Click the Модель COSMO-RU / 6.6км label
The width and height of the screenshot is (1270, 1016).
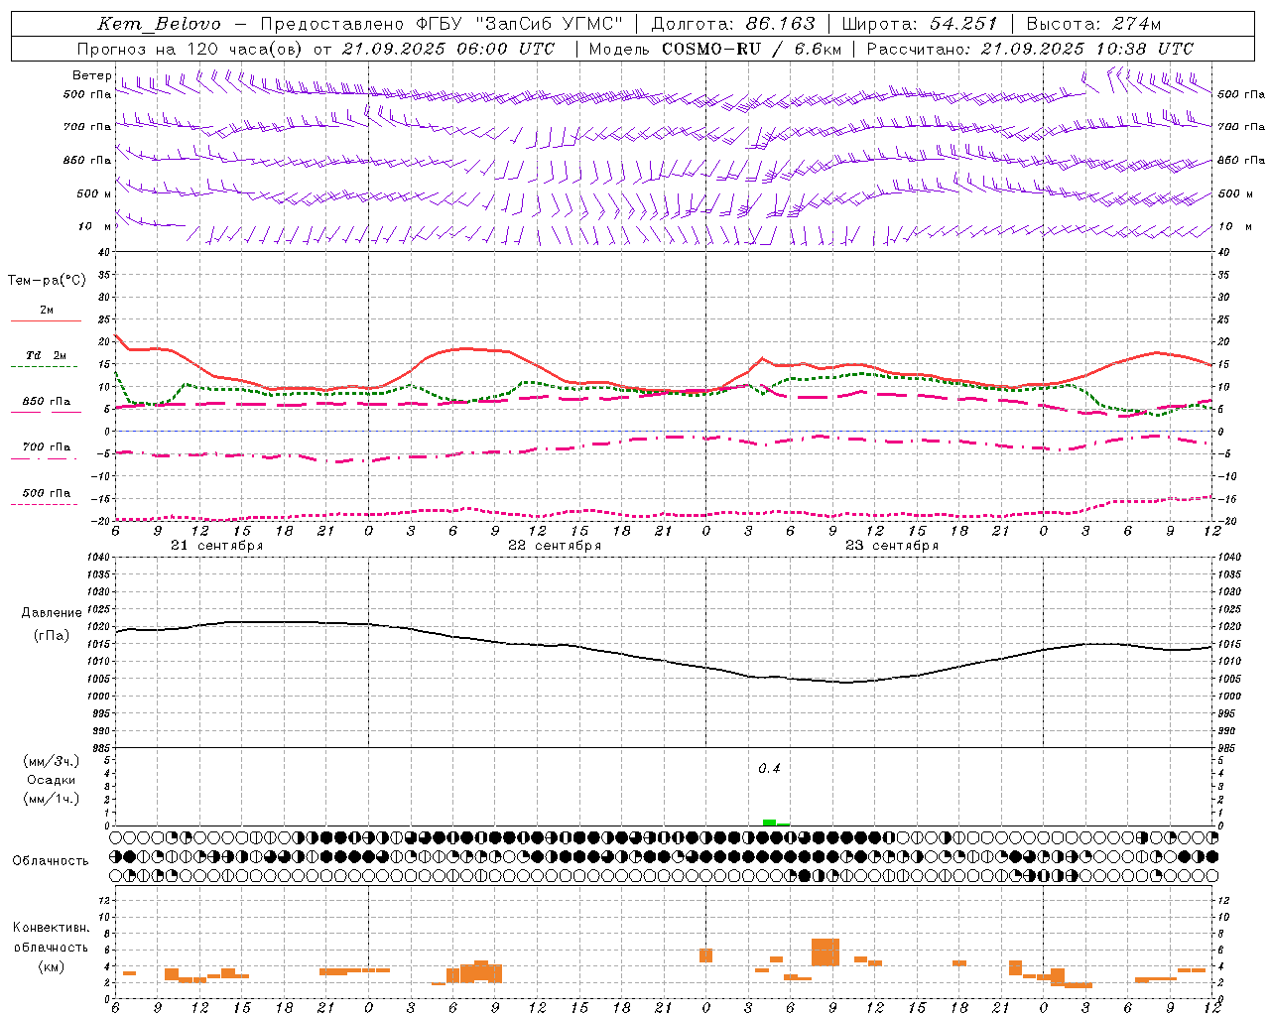pyautogui.click(x=714, y=49)
